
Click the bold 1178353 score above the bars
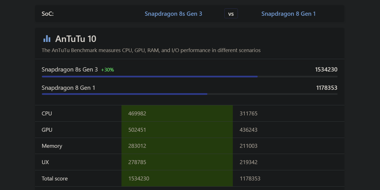[x=327, y=88]
